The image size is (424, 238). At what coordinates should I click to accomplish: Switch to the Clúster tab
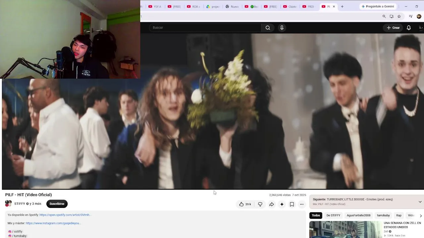click(x=290, y=6)
